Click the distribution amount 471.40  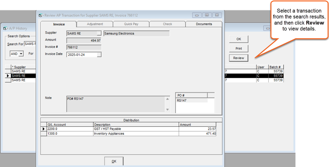tap(197, 134)
